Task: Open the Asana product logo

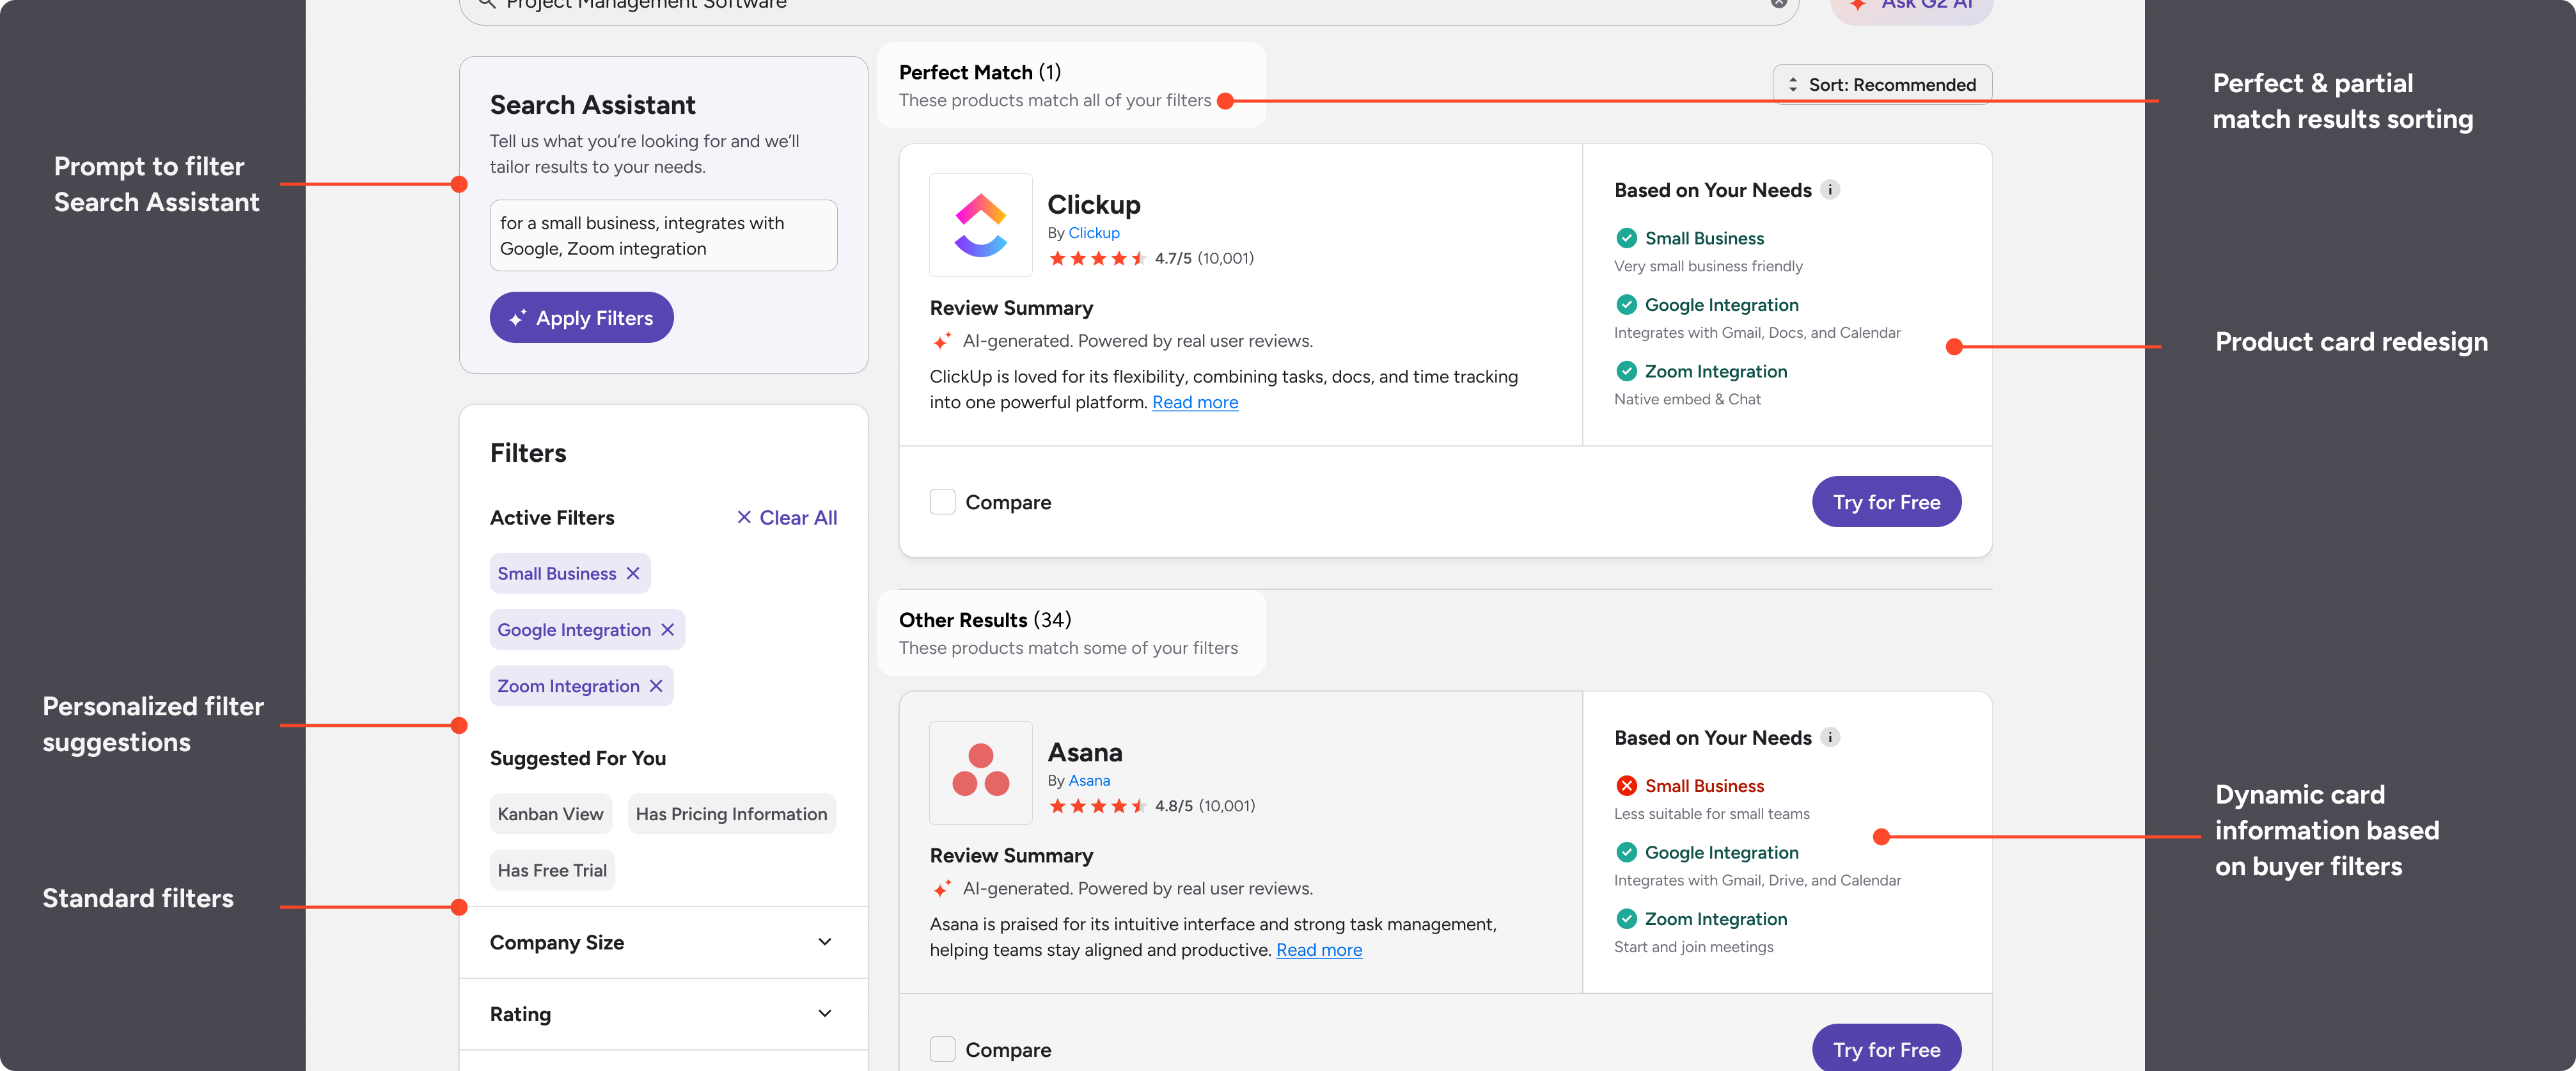Action: (x=980, y=772)
